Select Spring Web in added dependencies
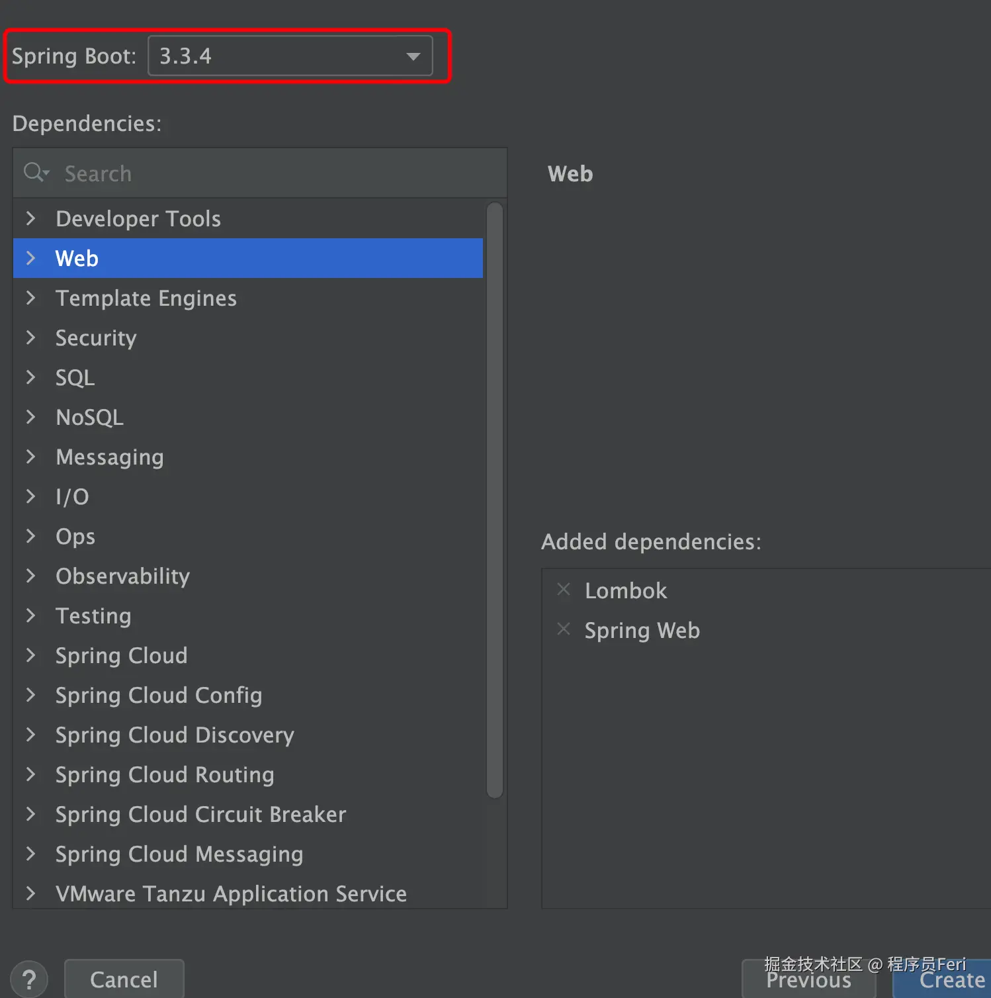This screenshot has height=998, width=991. click(x=642, y=631)
